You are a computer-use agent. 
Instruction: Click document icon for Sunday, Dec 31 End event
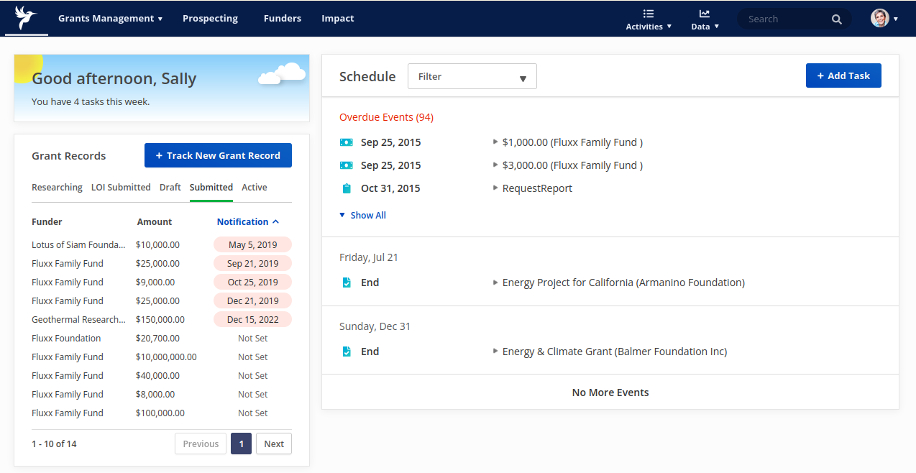pyautogui.click(x=347, y=352)
